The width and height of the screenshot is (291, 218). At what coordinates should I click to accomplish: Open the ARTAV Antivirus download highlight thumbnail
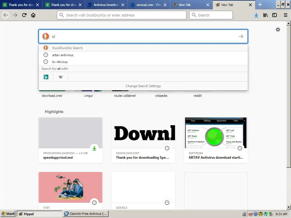point(216,133)
